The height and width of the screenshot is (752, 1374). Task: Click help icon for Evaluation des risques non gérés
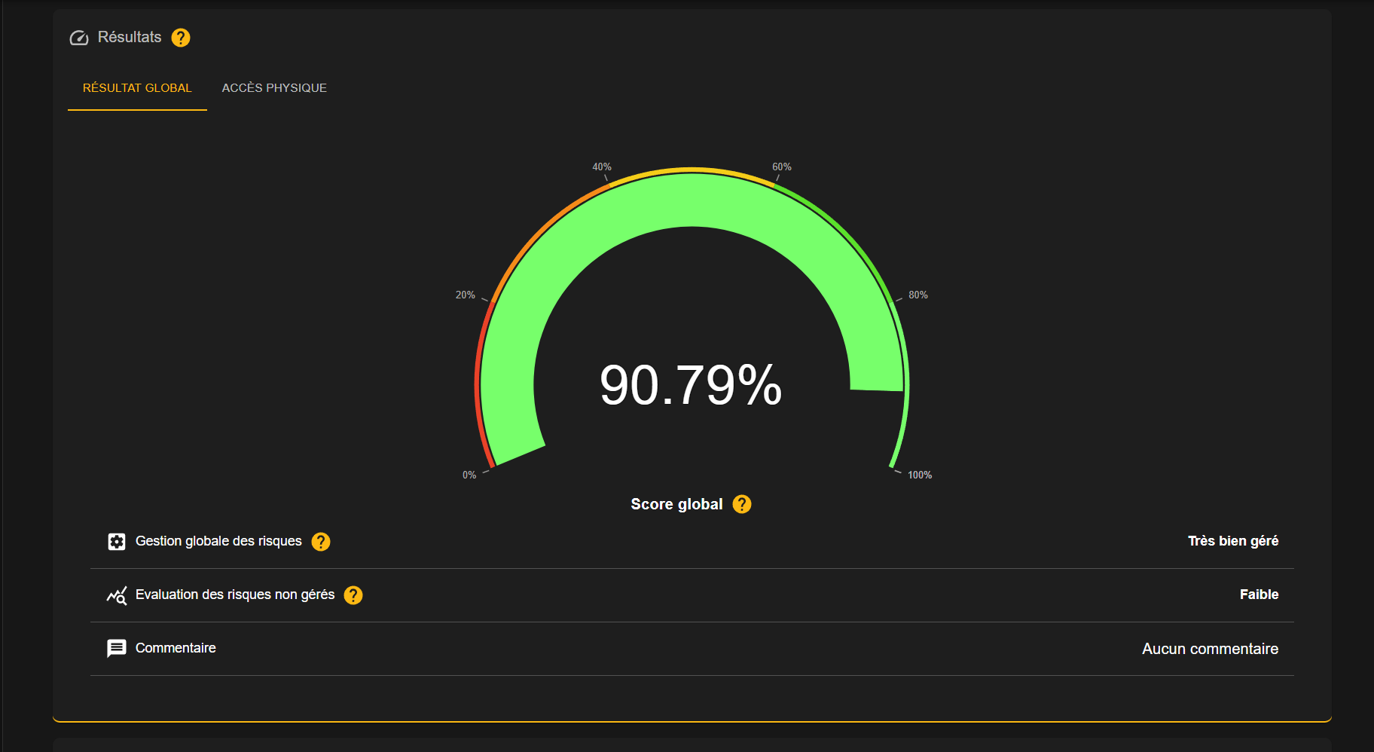click(353, 595)
